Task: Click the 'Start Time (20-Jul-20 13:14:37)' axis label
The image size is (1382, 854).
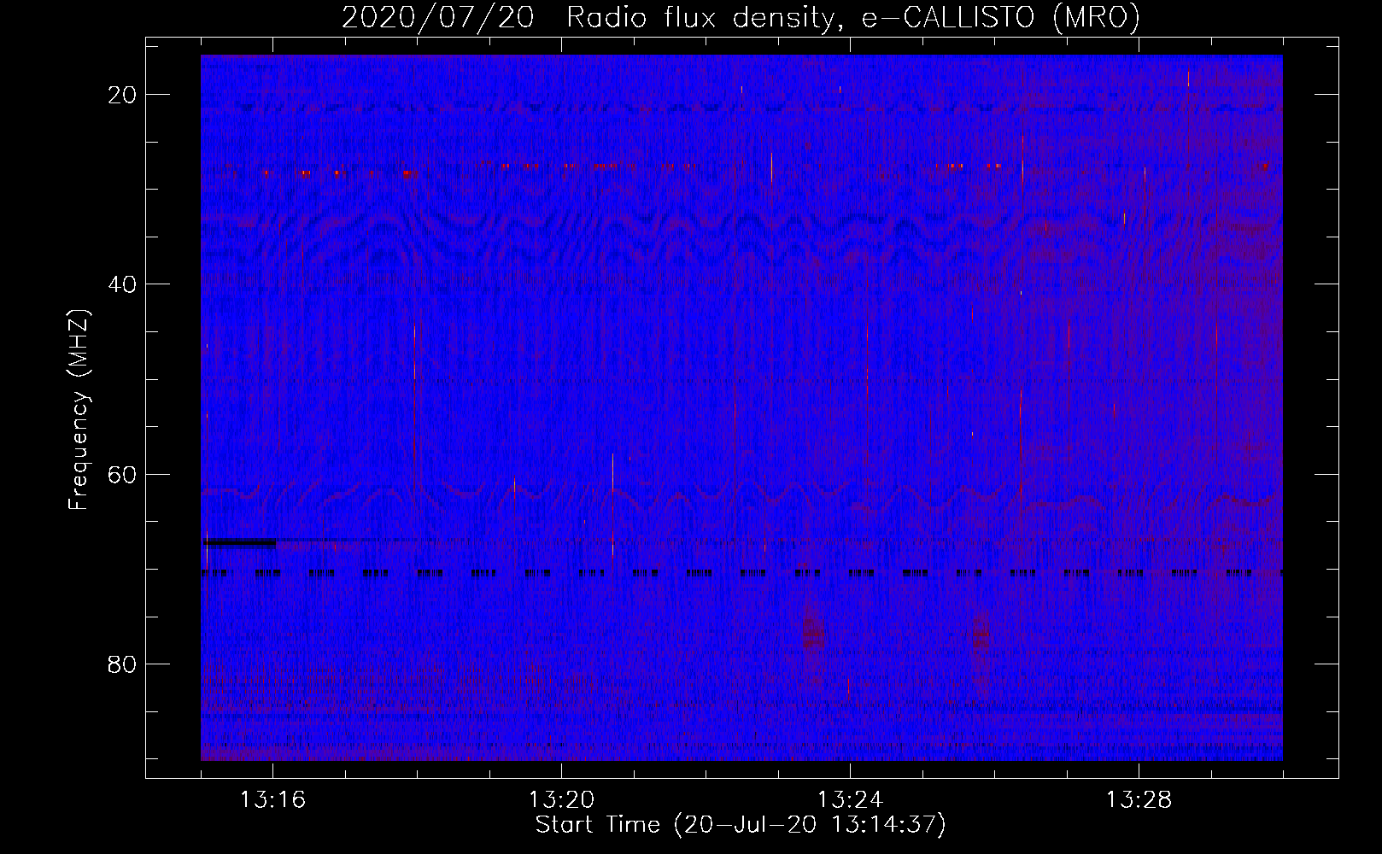Action: [741, 825]
